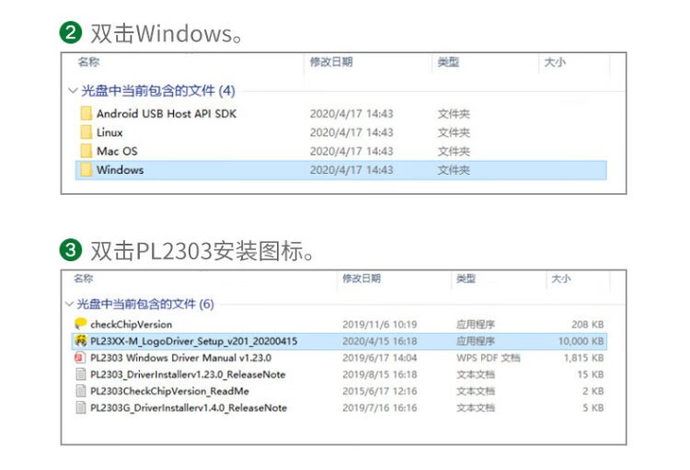Click the 光盘中当前包含的文件 (6) group label
Viewport: 690px width, 470px height.
[x=145, y=304]
